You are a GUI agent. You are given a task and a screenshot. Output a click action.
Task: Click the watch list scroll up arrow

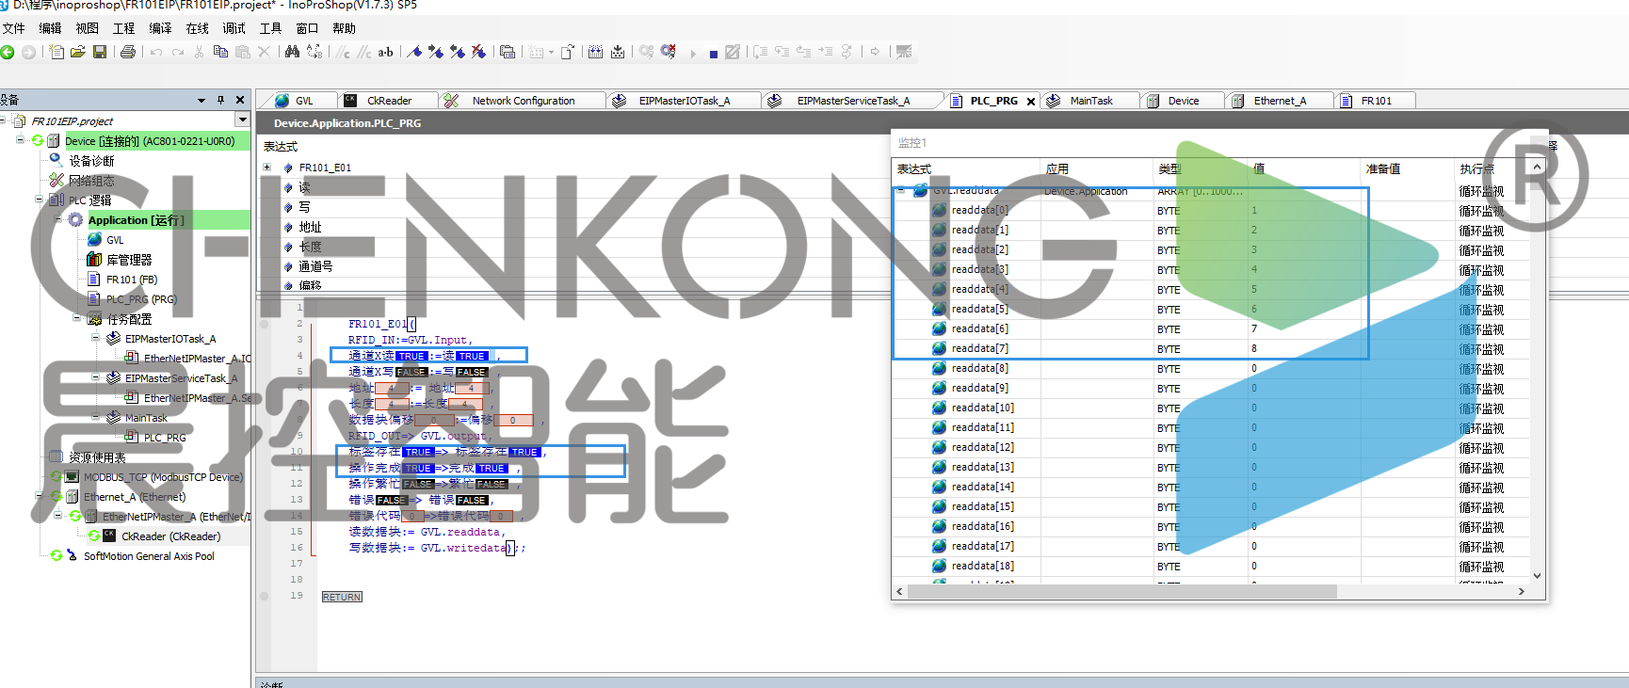click(1537, 168)
